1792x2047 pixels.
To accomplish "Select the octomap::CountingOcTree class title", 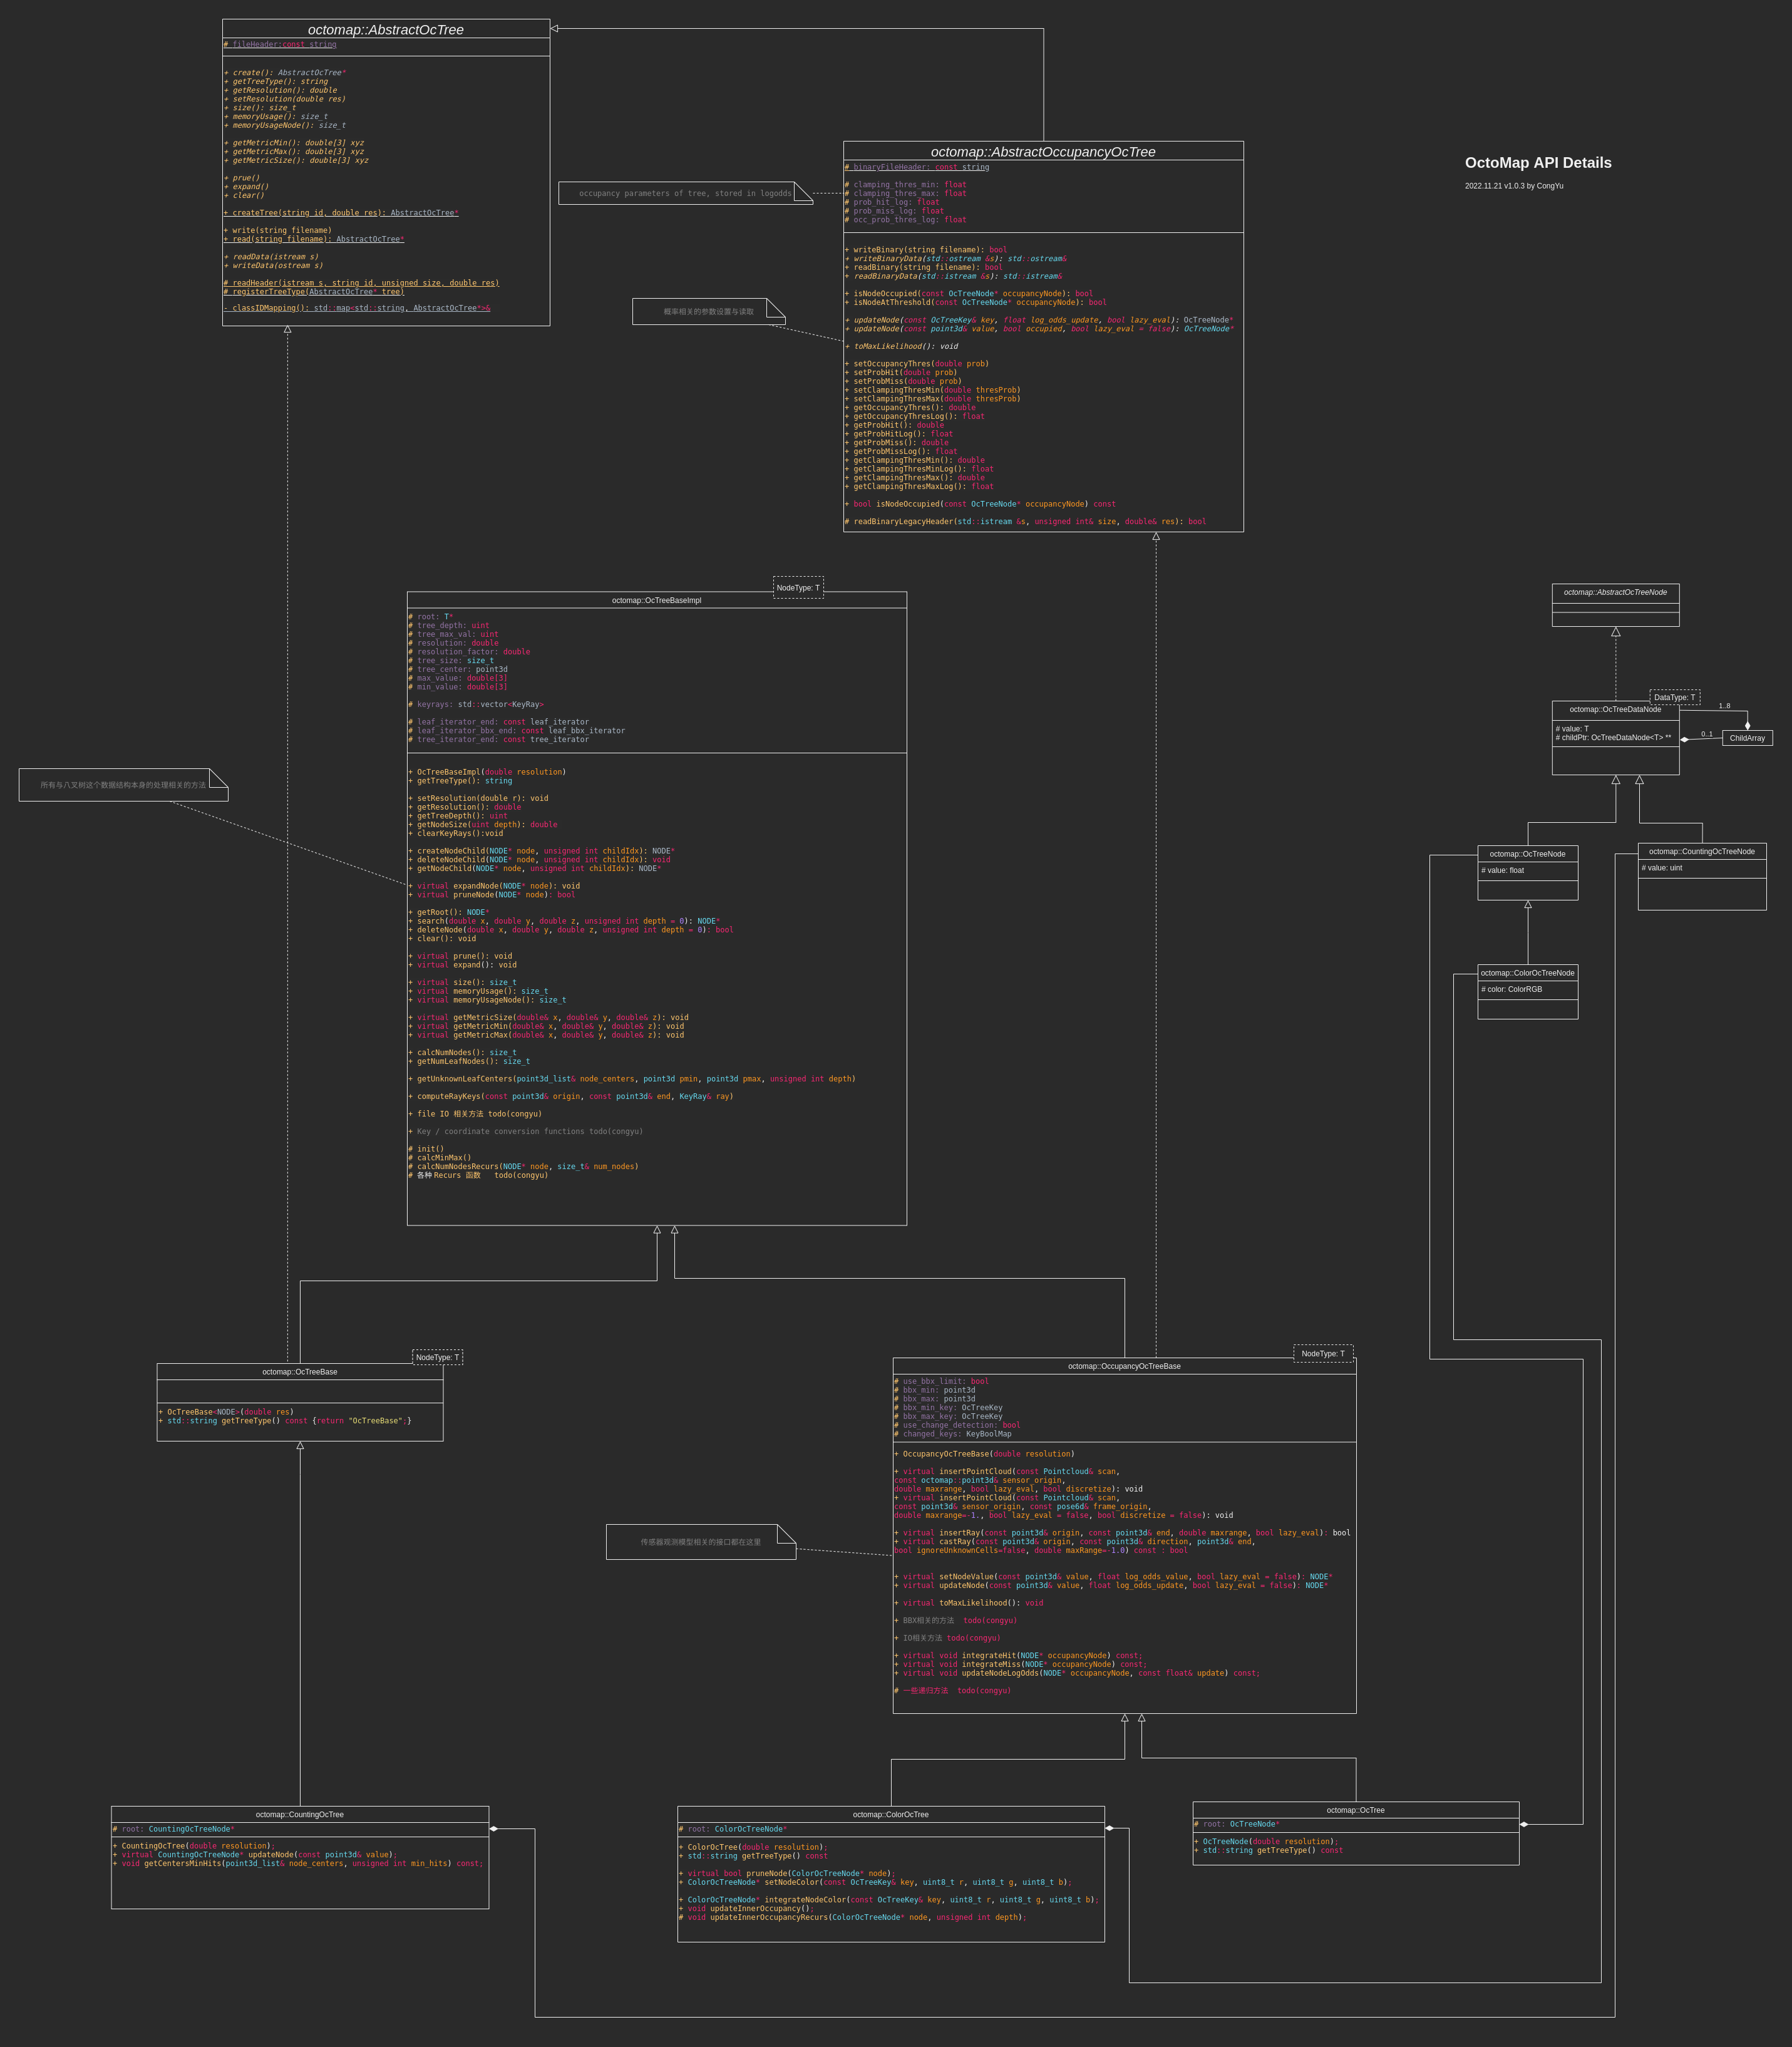I will coord(299,1814).
